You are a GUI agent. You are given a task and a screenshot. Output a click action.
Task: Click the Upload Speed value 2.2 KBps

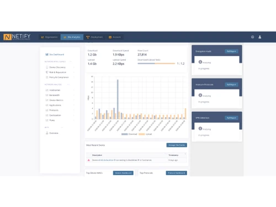[119, 63]
